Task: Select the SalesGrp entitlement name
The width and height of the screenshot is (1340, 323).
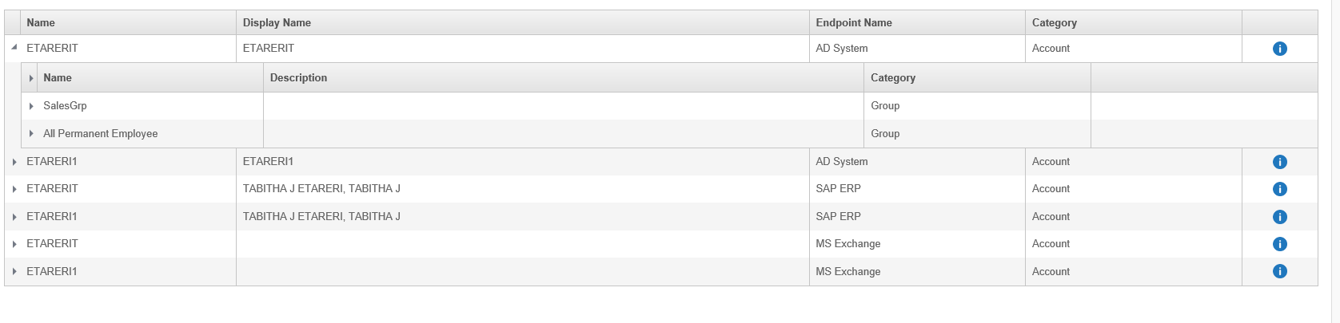Action: 65,105
